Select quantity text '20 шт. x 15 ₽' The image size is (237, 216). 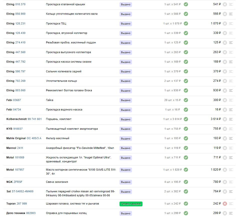click(x=172, y=100)
